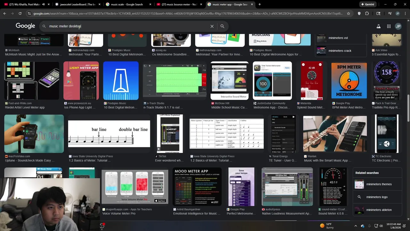The height and width of the screenshot is (231, 410).
Task: Open a new browser tab
Action: click(259, 4)
